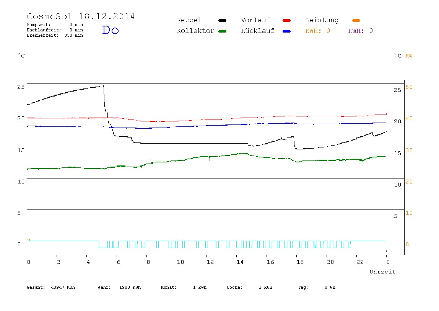Click the Uhrzeit axis label
Viewport: 439px width, 311px height.
pos(382,272)
